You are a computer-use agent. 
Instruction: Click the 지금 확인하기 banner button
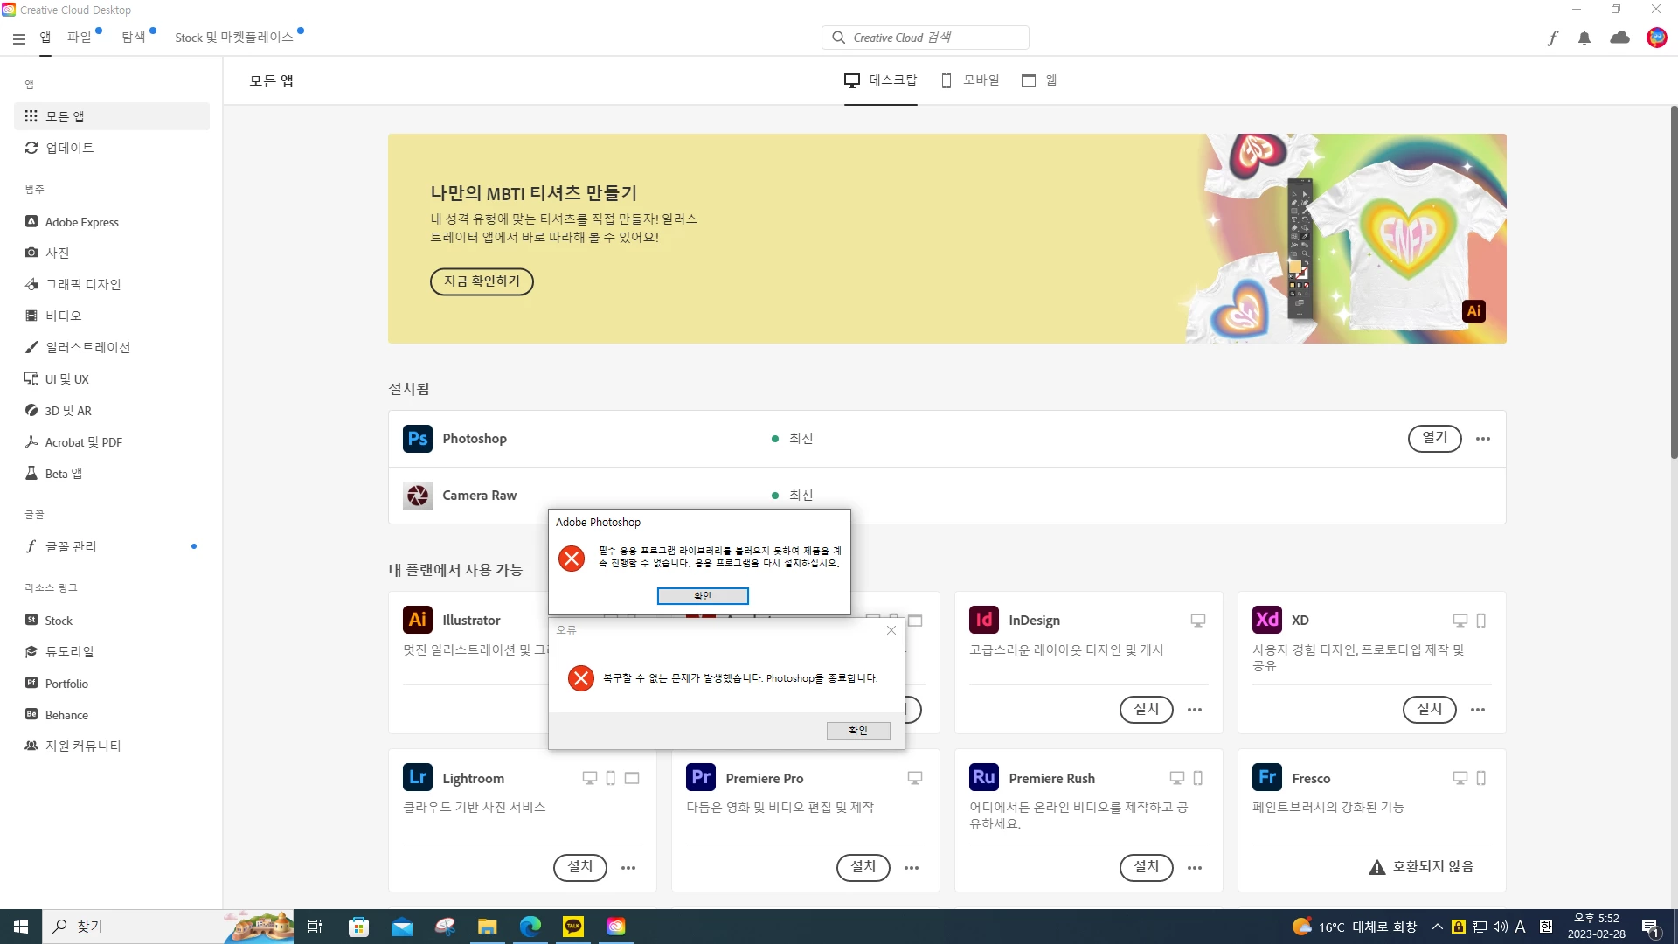tap(482, 281)
